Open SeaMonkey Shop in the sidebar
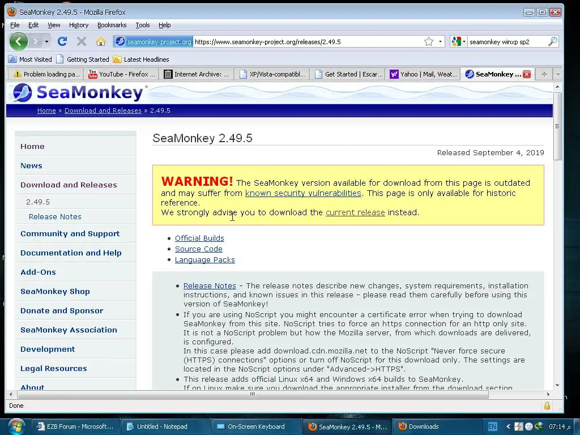This screenshot has width=580, height=435. 55,292
